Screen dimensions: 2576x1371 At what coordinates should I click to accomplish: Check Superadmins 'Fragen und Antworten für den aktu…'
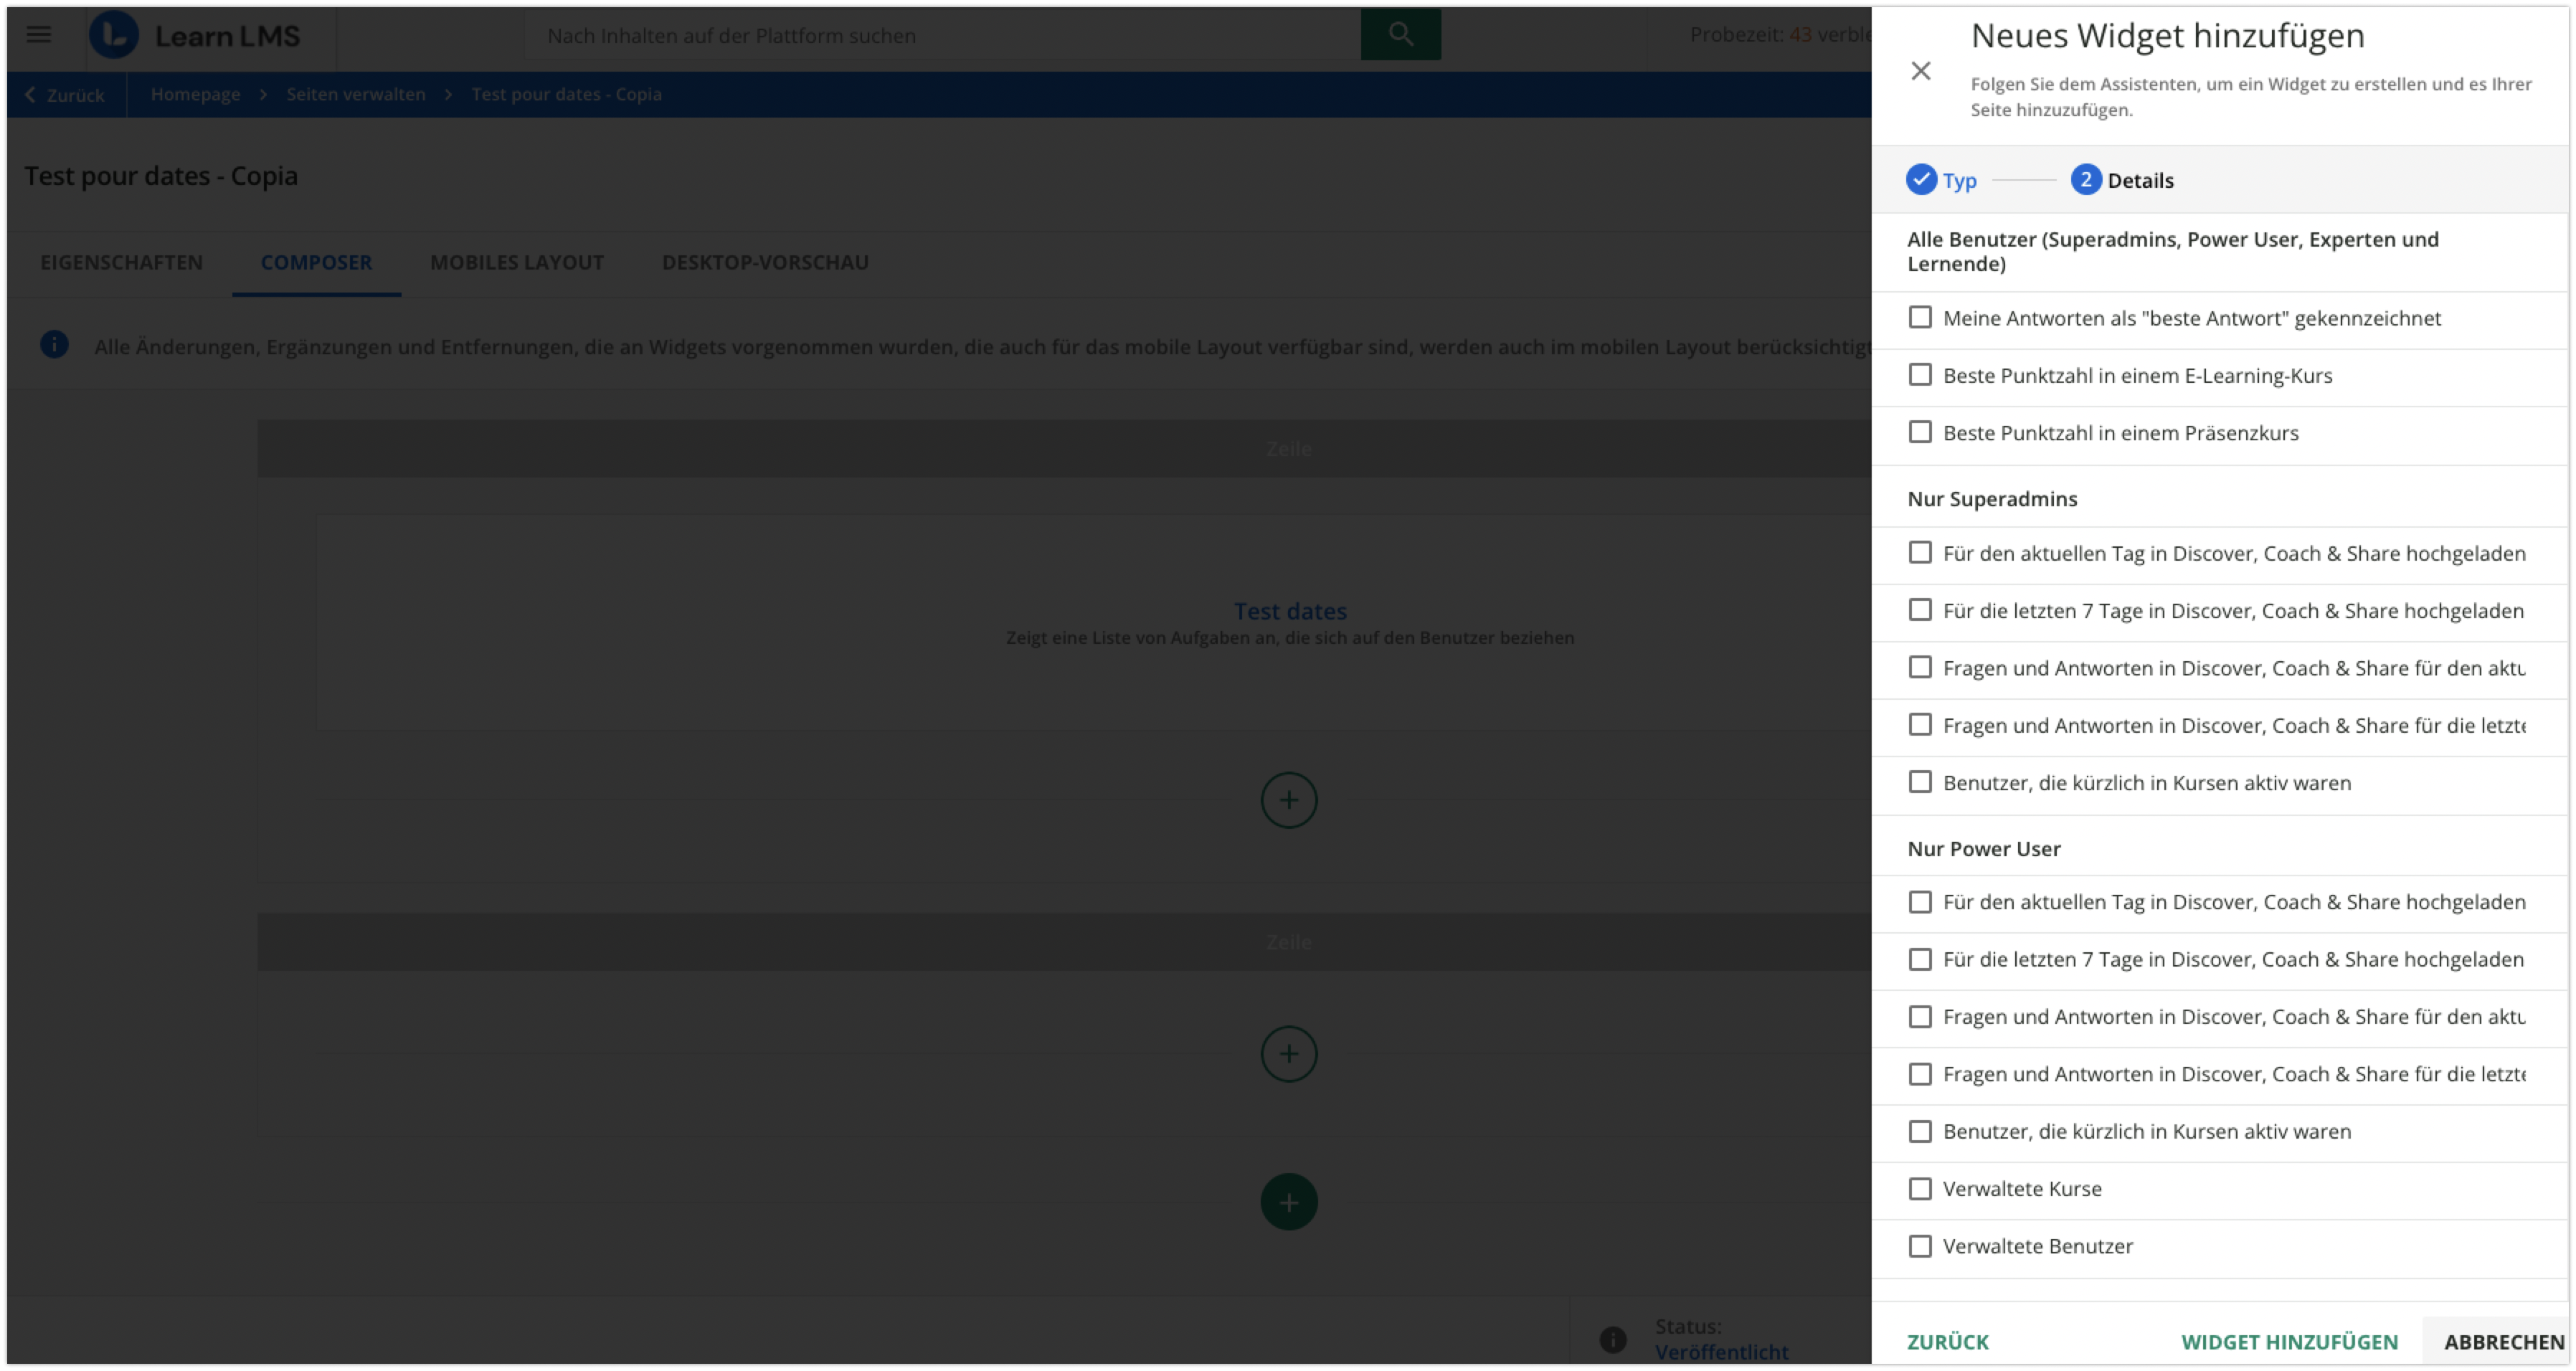[x=1919, y=667]
